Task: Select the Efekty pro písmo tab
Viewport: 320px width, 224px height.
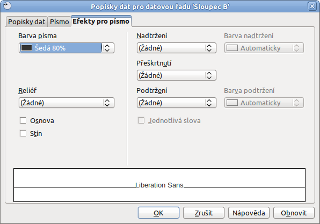Action: [x=101, y=21]
